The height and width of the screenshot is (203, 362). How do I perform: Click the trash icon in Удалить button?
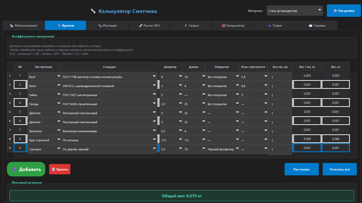pyautogui.click(x=53, y=169)
